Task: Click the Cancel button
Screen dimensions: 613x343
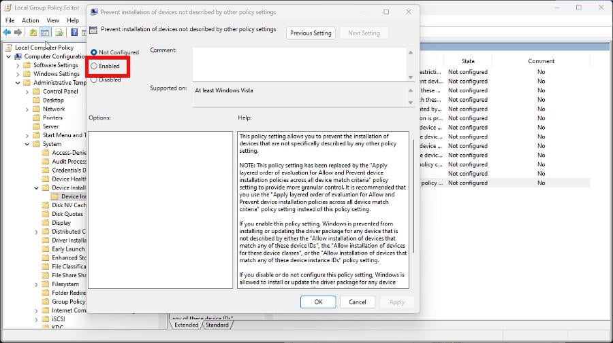Action: (358, 302)
